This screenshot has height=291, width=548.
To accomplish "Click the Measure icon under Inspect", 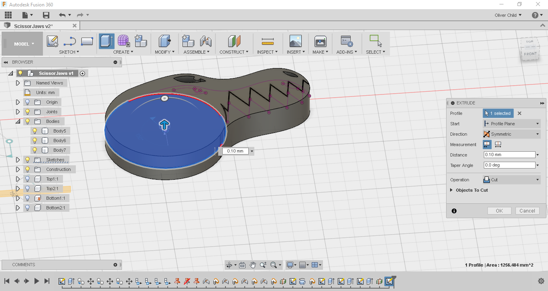I will pyautogui.click(x=267, y=42).
